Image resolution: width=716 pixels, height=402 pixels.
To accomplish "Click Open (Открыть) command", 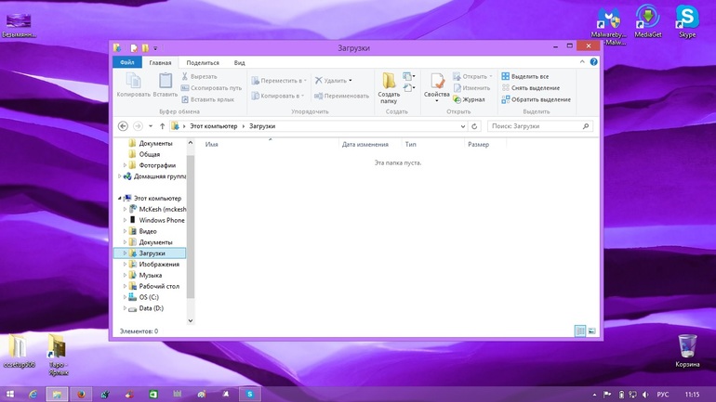I will coord(472,76).
